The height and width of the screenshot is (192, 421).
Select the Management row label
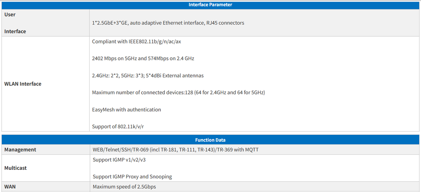tap(20, 150)
